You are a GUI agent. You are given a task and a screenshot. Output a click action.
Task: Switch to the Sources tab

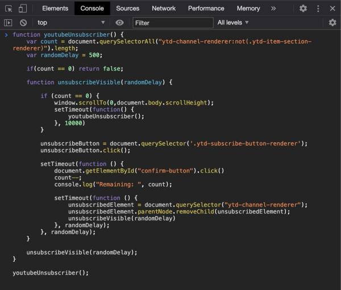tap(128, 9)
